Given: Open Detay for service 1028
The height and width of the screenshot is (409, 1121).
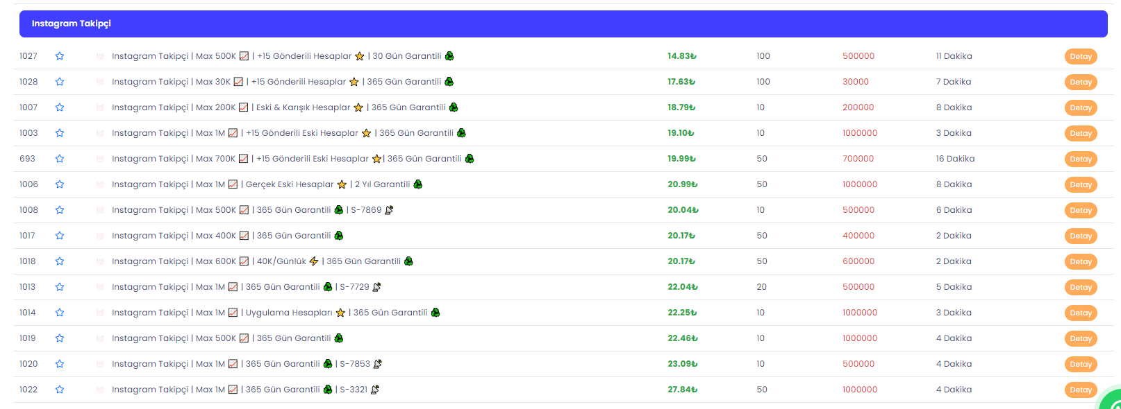Looking at the screenshot, I should [1081, 82].
